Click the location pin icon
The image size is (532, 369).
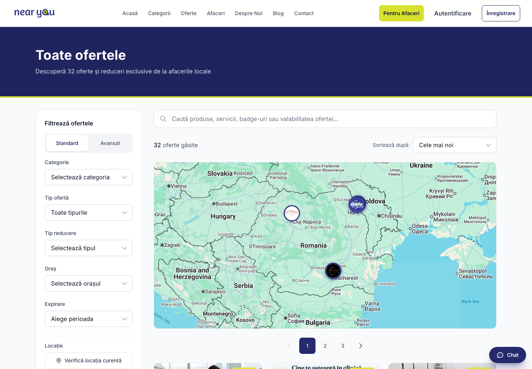click(x=59, y=361)
